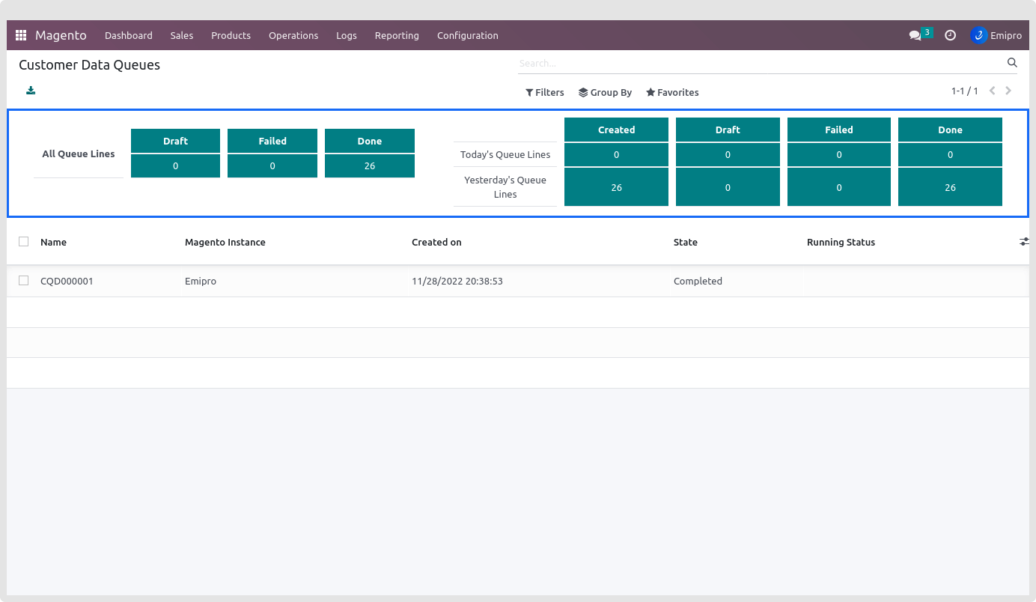Image resolution: width=1036 pixels, height=602 pixels.
Task: Click the Emipro user avatar
Action: coord(978,35)
